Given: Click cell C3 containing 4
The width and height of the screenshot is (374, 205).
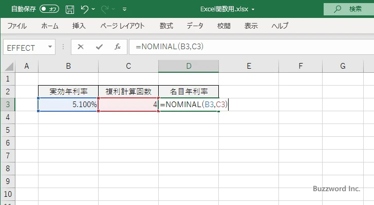Looking at the screenshot, I should (x=128, y=105).
